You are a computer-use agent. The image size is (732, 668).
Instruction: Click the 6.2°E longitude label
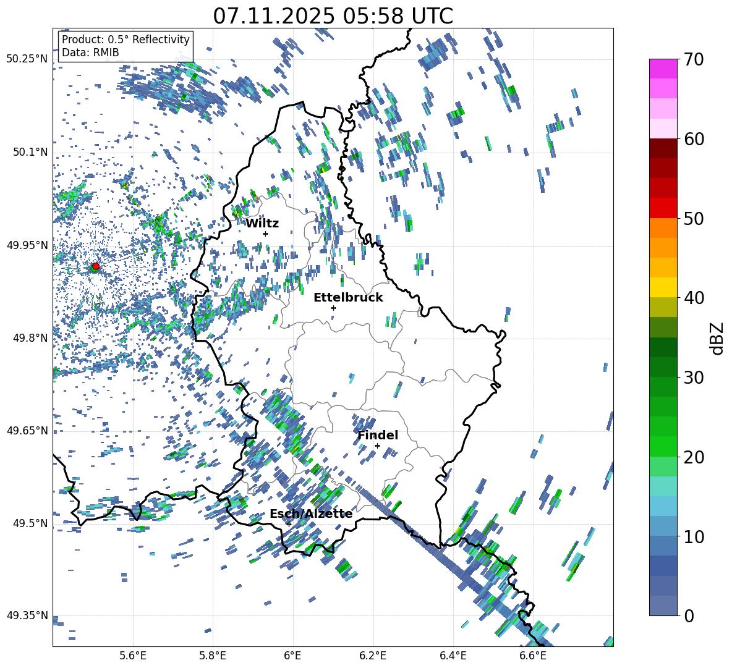(373, 656)
